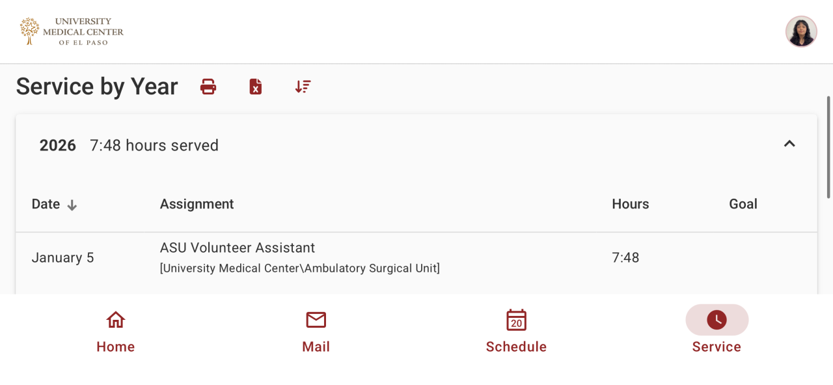Click the Mail tab label

(316, 347)
